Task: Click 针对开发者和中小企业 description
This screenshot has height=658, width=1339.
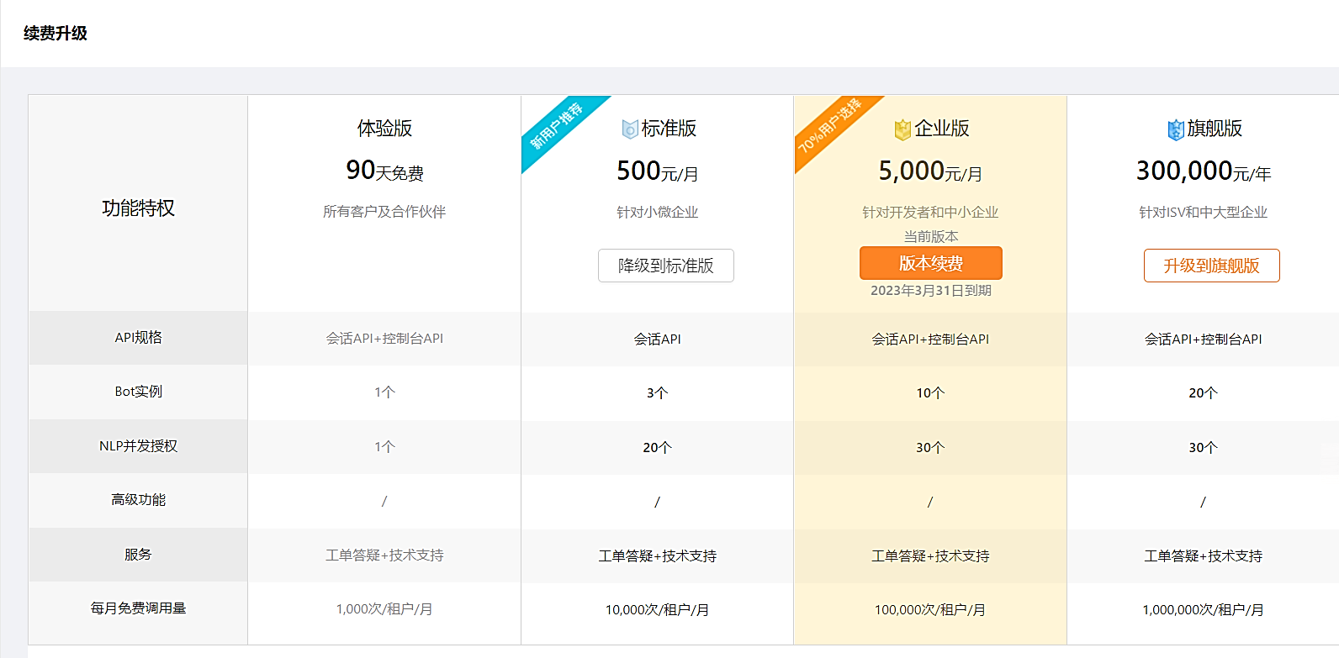Action: (x=930, y=213)
